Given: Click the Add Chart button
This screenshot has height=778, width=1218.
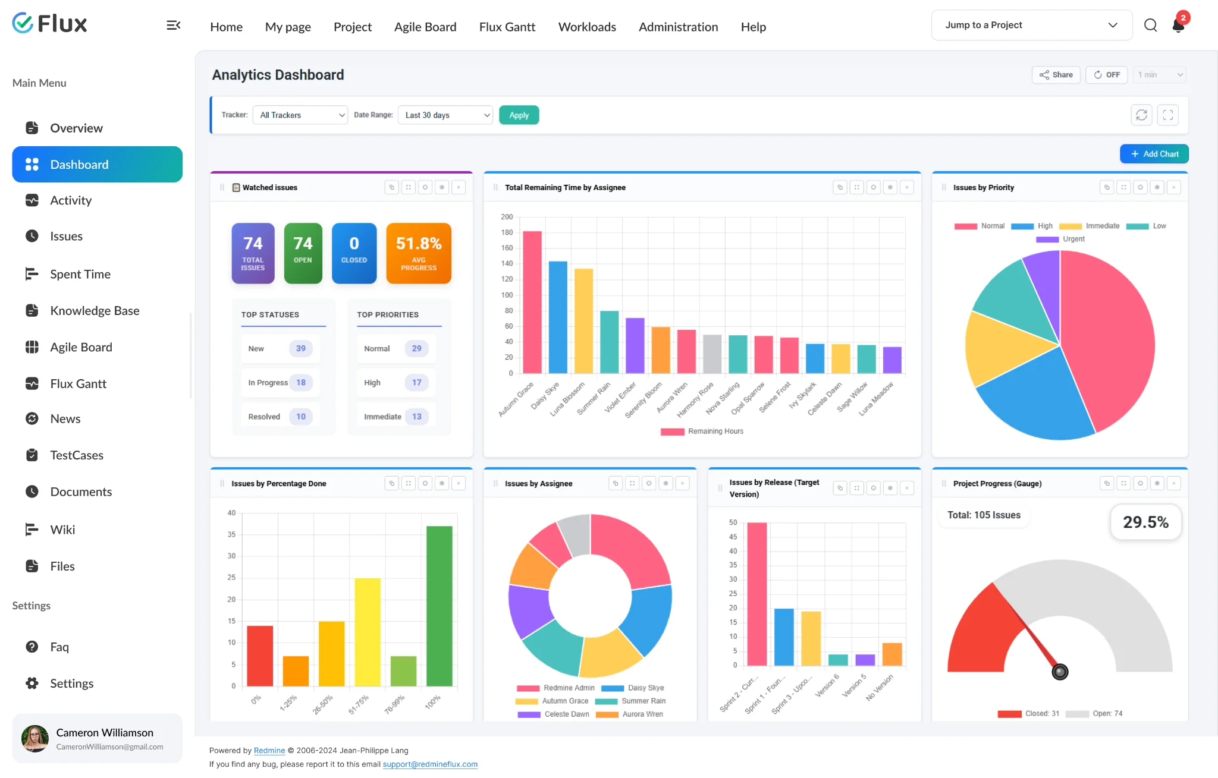Looking at the screenshot, I should pyautogui.click(x=1154, y=153).
